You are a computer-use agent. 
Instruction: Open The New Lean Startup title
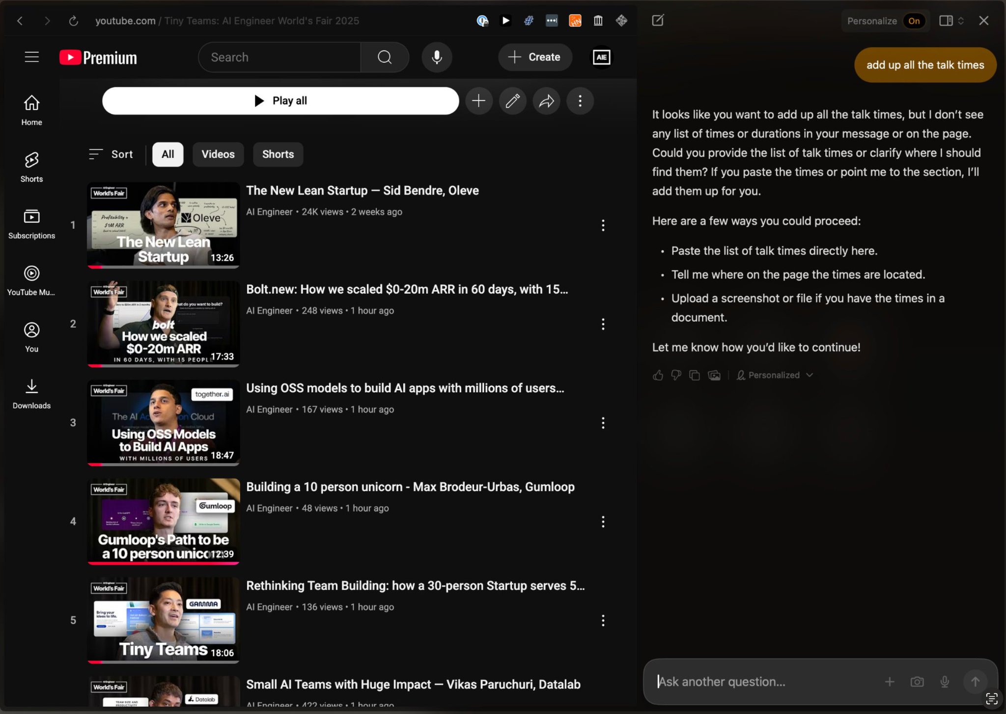coord(363,191)
